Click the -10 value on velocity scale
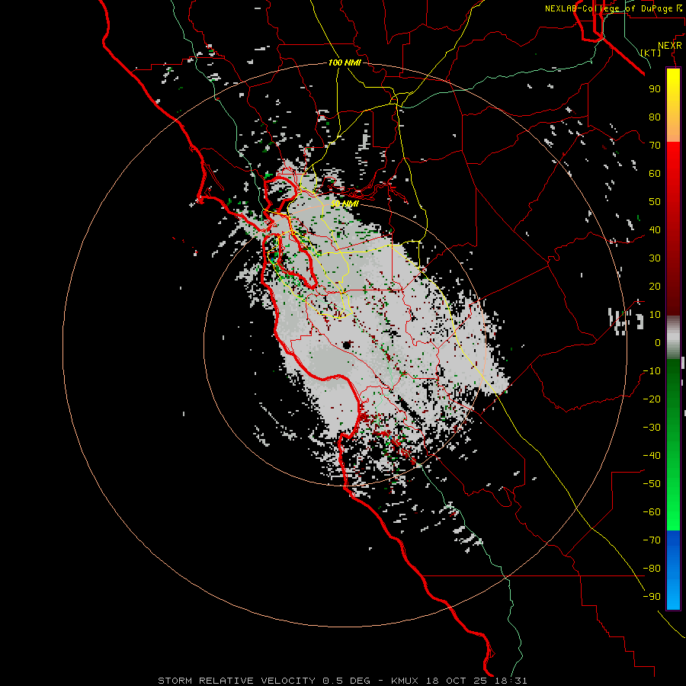The image size is (686, 686). pyautogui.click(x=652, y=371)
